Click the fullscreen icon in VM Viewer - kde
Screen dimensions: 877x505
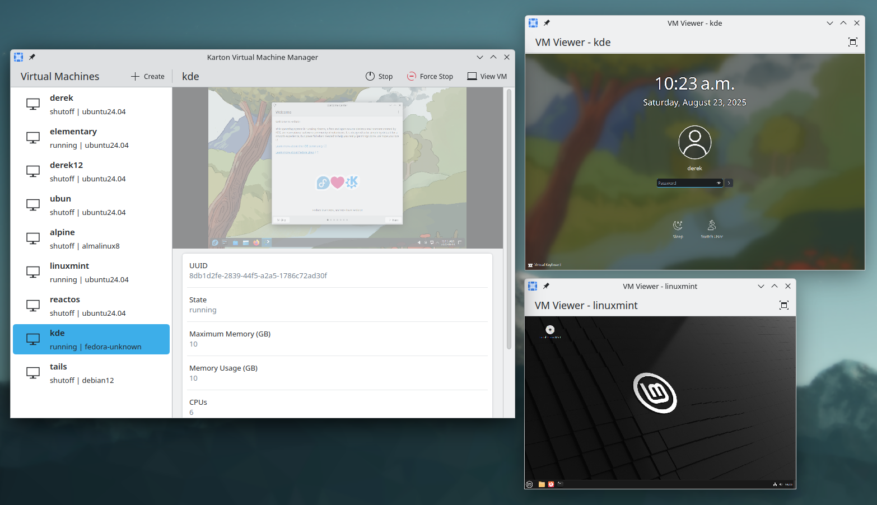(852, 42)
